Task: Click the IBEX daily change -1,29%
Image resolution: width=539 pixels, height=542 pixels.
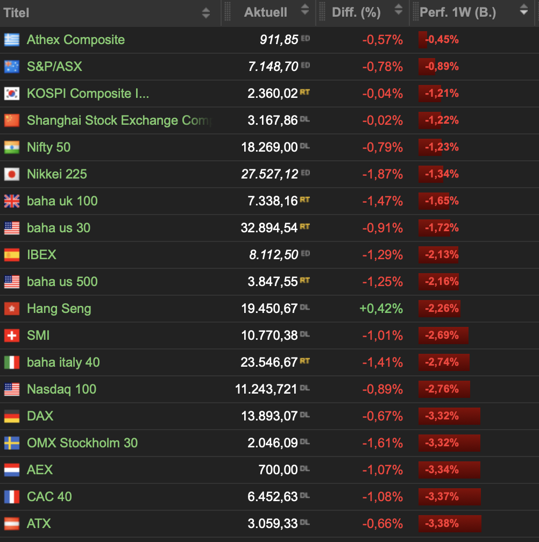Action: pos(382,255)
